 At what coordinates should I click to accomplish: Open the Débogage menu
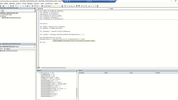click(30, 4)
